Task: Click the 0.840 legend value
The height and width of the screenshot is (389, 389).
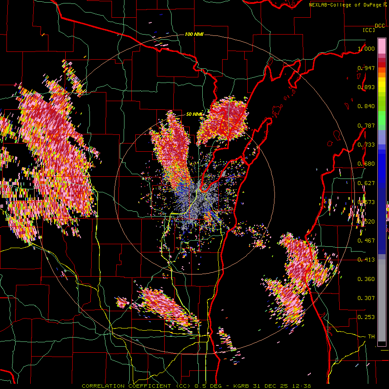Action: (366, 106)
